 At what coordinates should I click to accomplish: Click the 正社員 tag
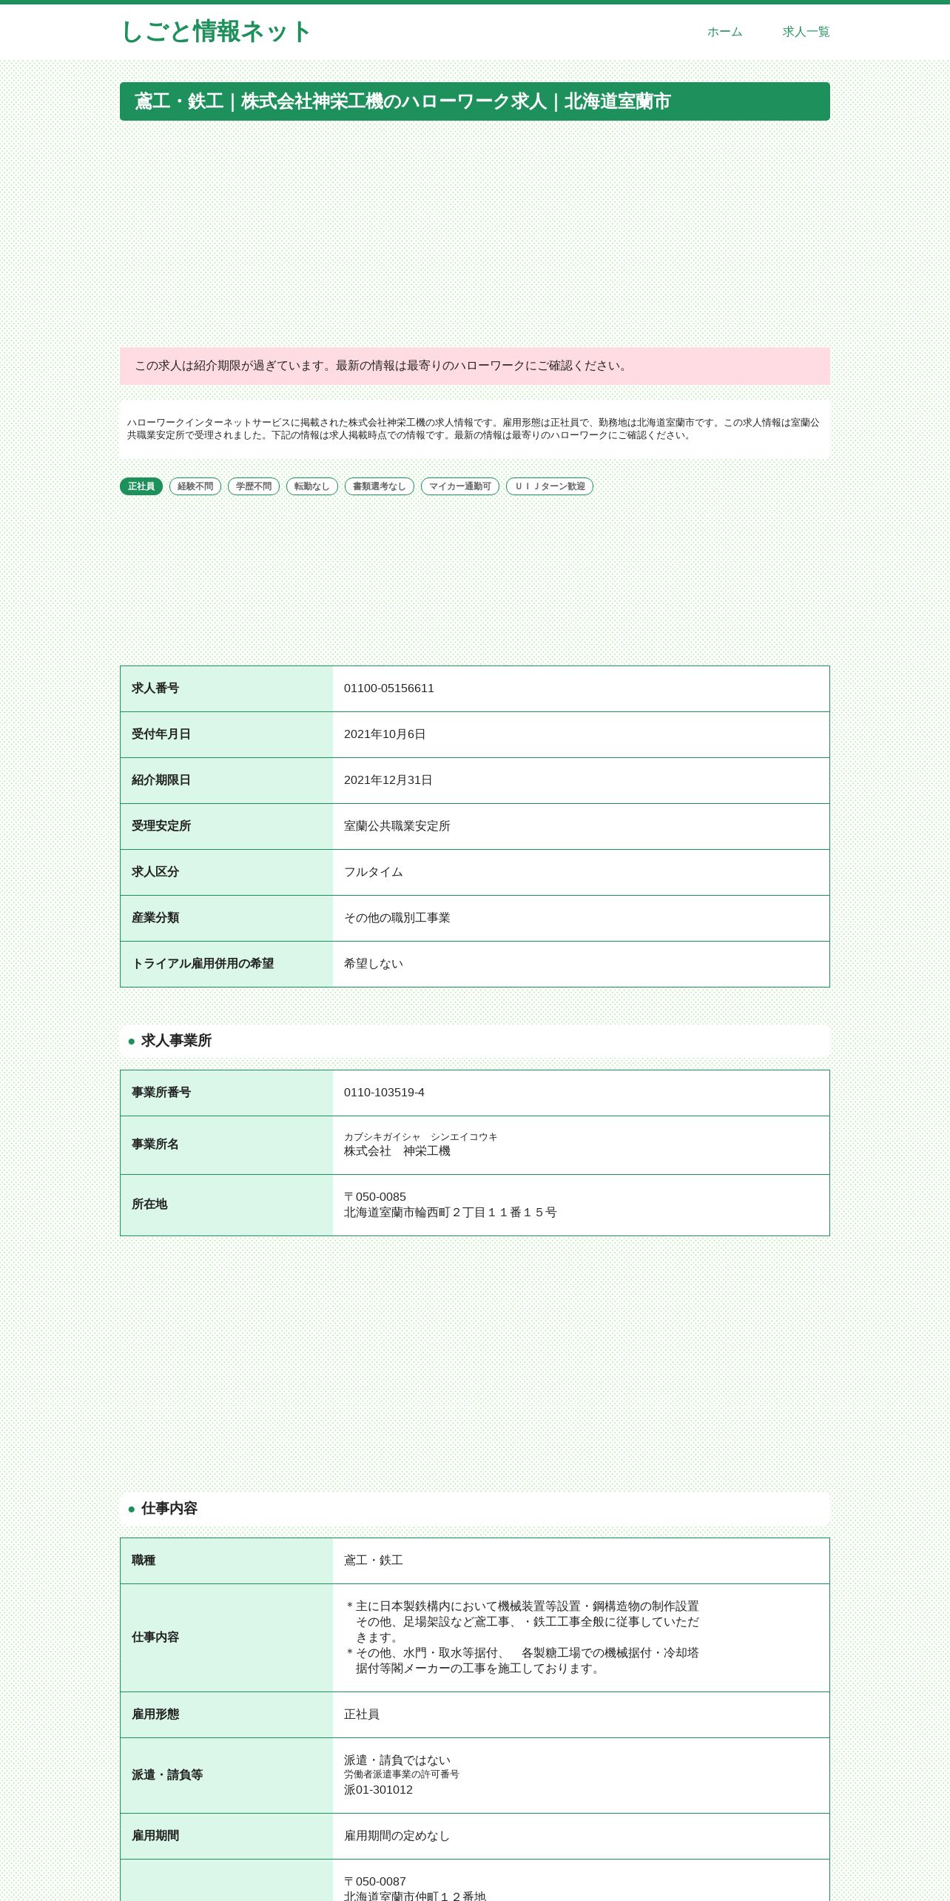141,486
